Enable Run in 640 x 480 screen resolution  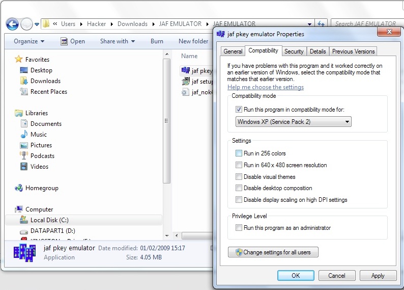[239, 165]
